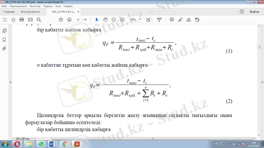Open the Файл menu
The image size is (264, 148).
click(4, 6)
